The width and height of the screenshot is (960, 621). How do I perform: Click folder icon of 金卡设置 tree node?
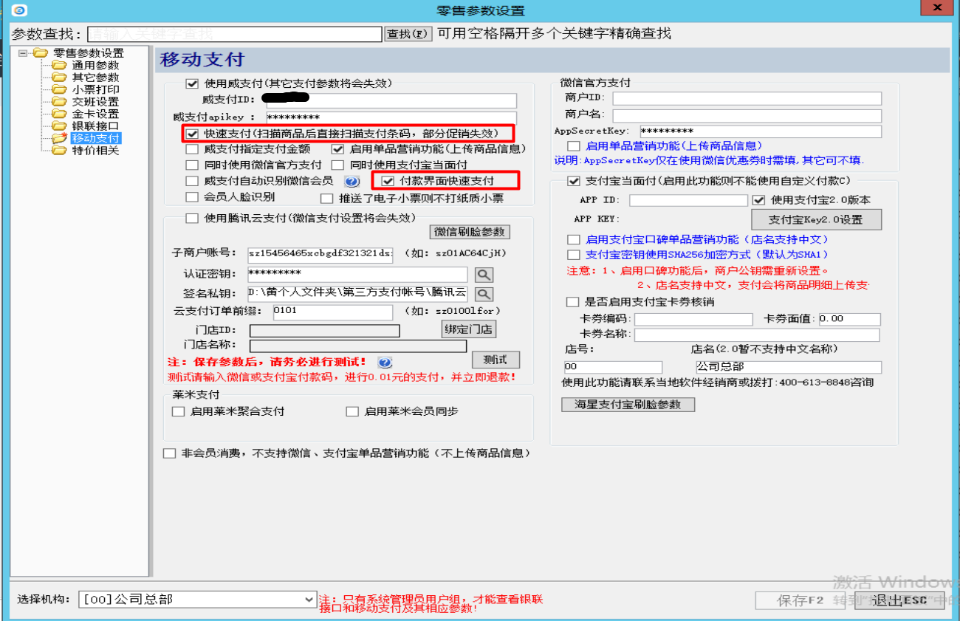point(59,114)
